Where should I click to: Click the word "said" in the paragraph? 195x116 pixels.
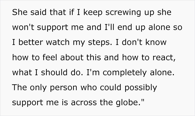[38, 12]
